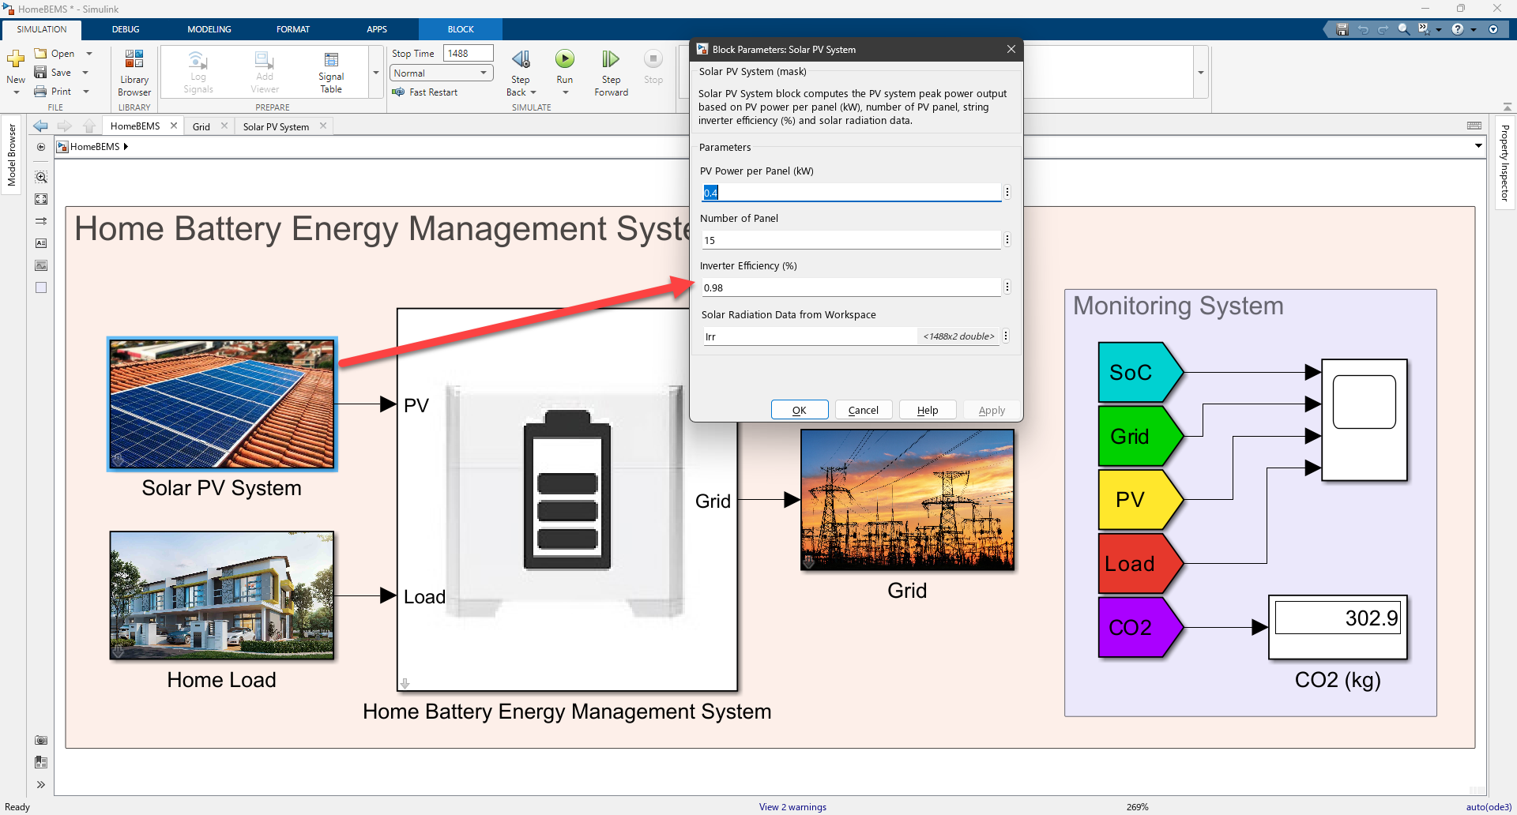Click the screenshot camera icon in the left palette
The height and width of the screenshot is (815, 1517).
(41, 740)
